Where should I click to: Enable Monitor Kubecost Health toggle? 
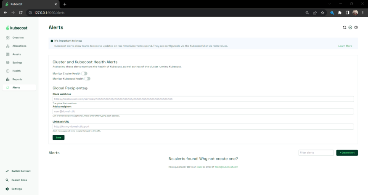click(x=87, y=79)
